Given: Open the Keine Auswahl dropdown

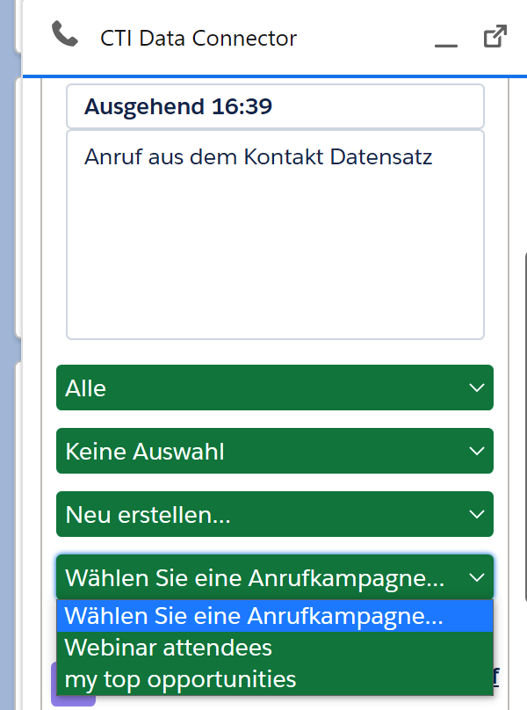Looking at the screenshot, I should 275,451.
